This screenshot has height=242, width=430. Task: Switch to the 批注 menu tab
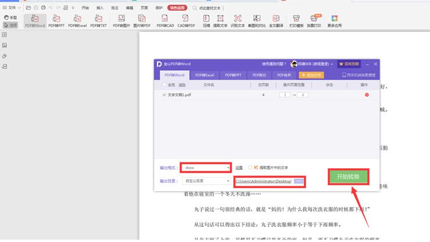(x=114, y=8)
